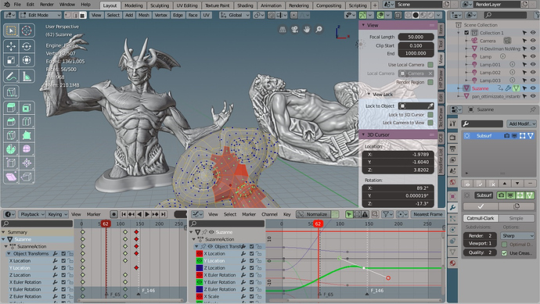Viewport: 540px width, 304px height.
Task: Toggle Use Local Camera checkbox
Action: (x=430, y=65)
